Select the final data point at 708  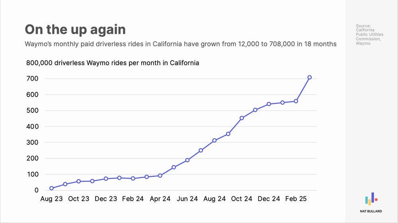[x=309, y=78]
